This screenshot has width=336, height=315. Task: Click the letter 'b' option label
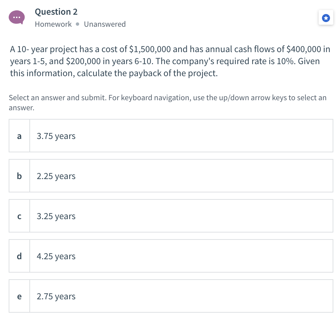[19, 176]
